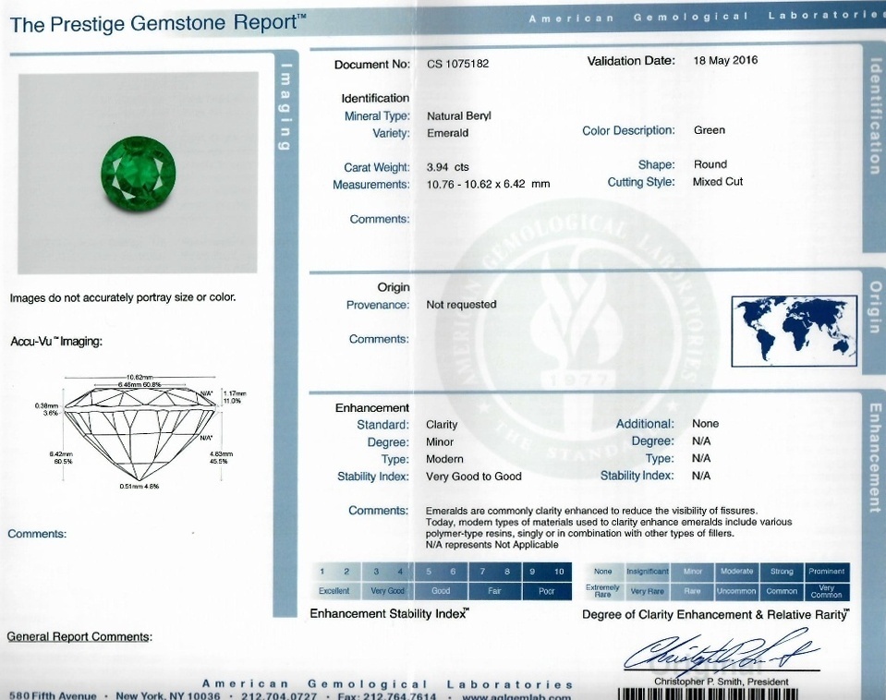886x700 pixels.
Task: Select the Very Good rating cell
Action: coord(386,590)
